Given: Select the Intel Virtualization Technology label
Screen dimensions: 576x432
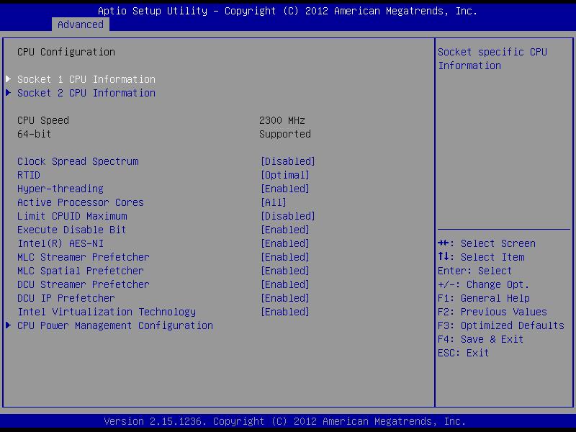Looking at the screenshot, I should 107,312.
